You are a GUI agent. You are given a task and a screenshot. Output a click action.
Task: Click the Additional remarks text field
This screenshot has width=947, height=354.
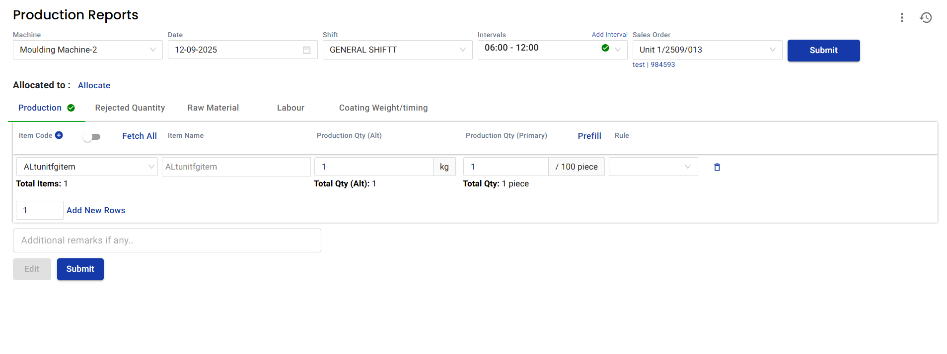(x=167, y=240)
